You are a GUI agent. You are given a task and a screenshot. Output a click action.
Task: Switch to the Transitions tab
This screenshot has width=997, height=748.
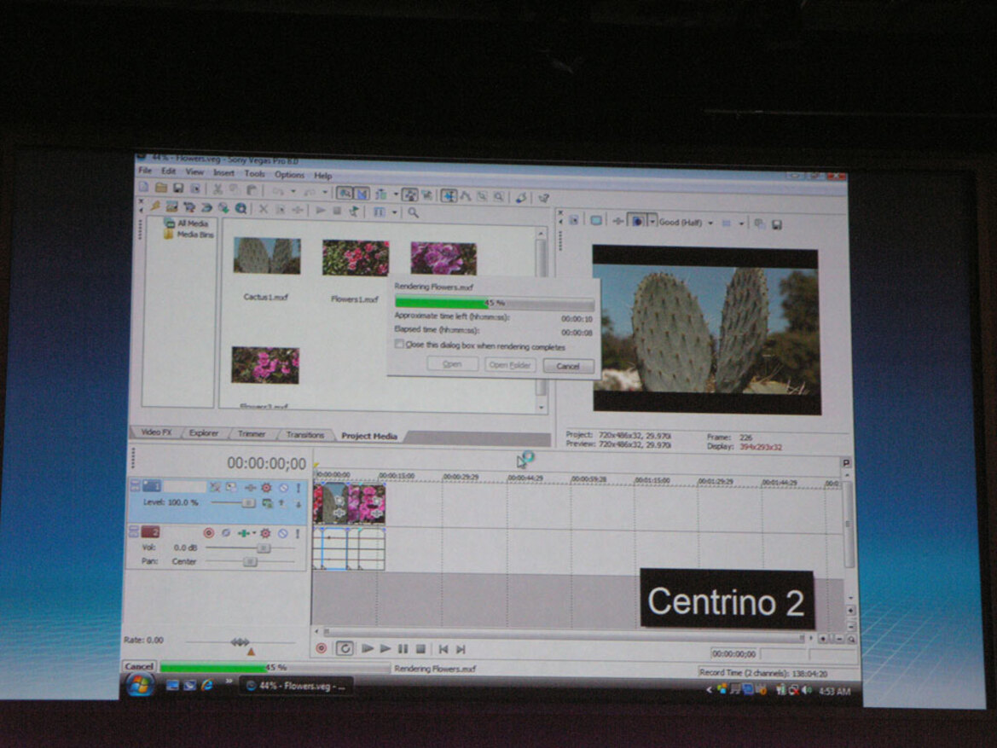click(x=305, y=435)
